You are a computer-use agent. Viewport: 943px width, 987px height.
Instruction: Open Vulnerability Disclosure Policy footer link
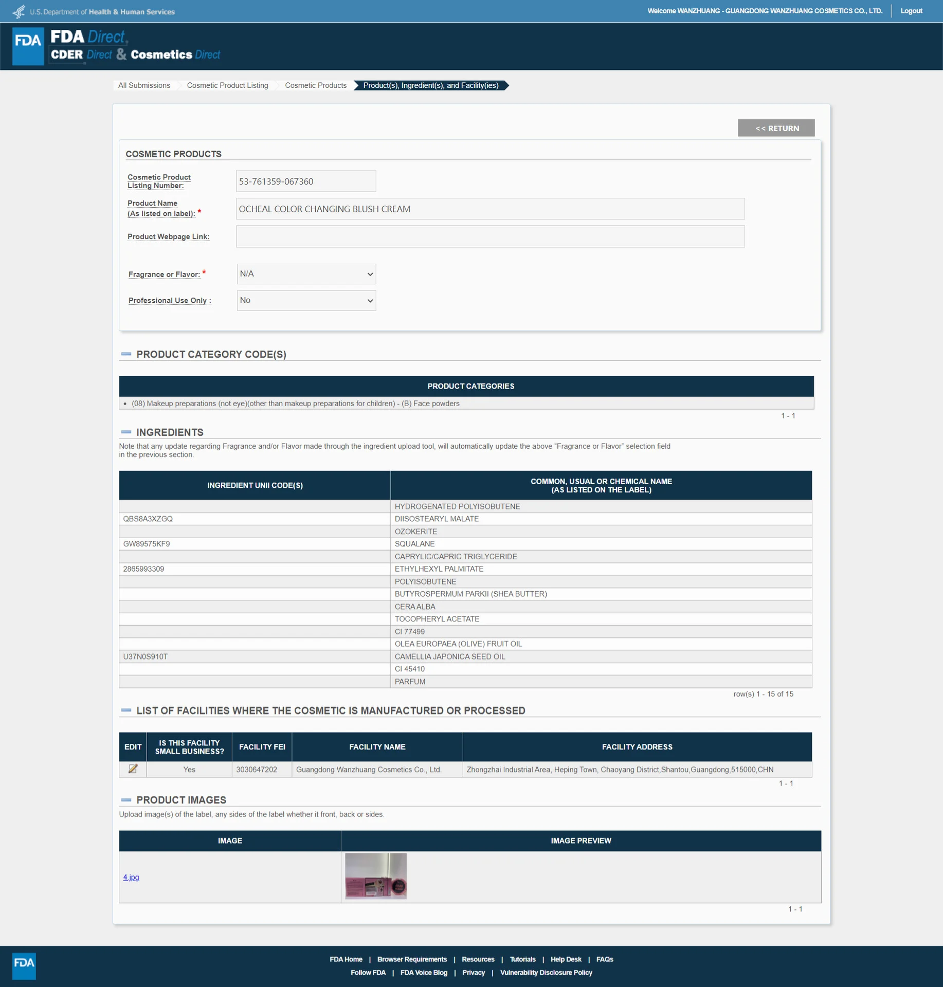[x=546, y=973]
